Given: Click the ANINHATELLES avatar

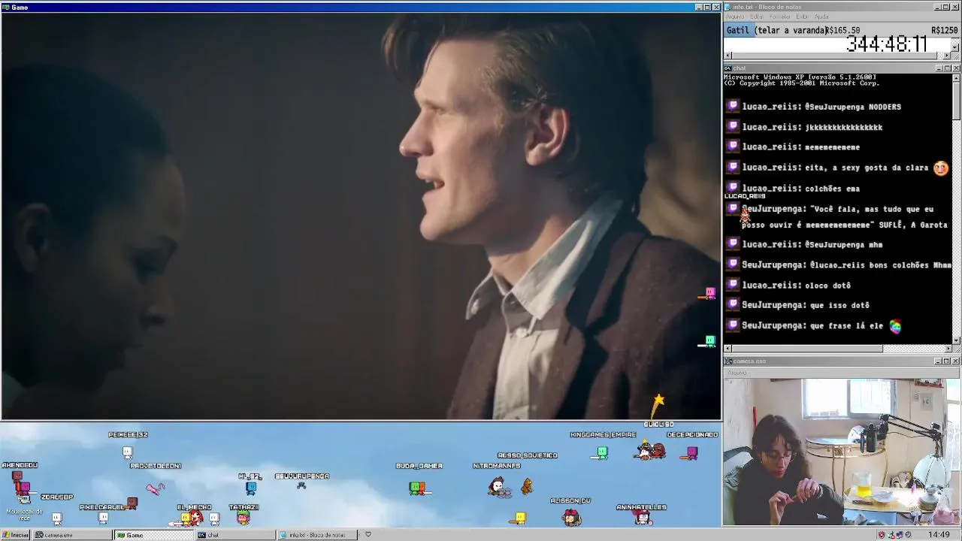Looking at the screenshot, I should [x=643, y=518].
